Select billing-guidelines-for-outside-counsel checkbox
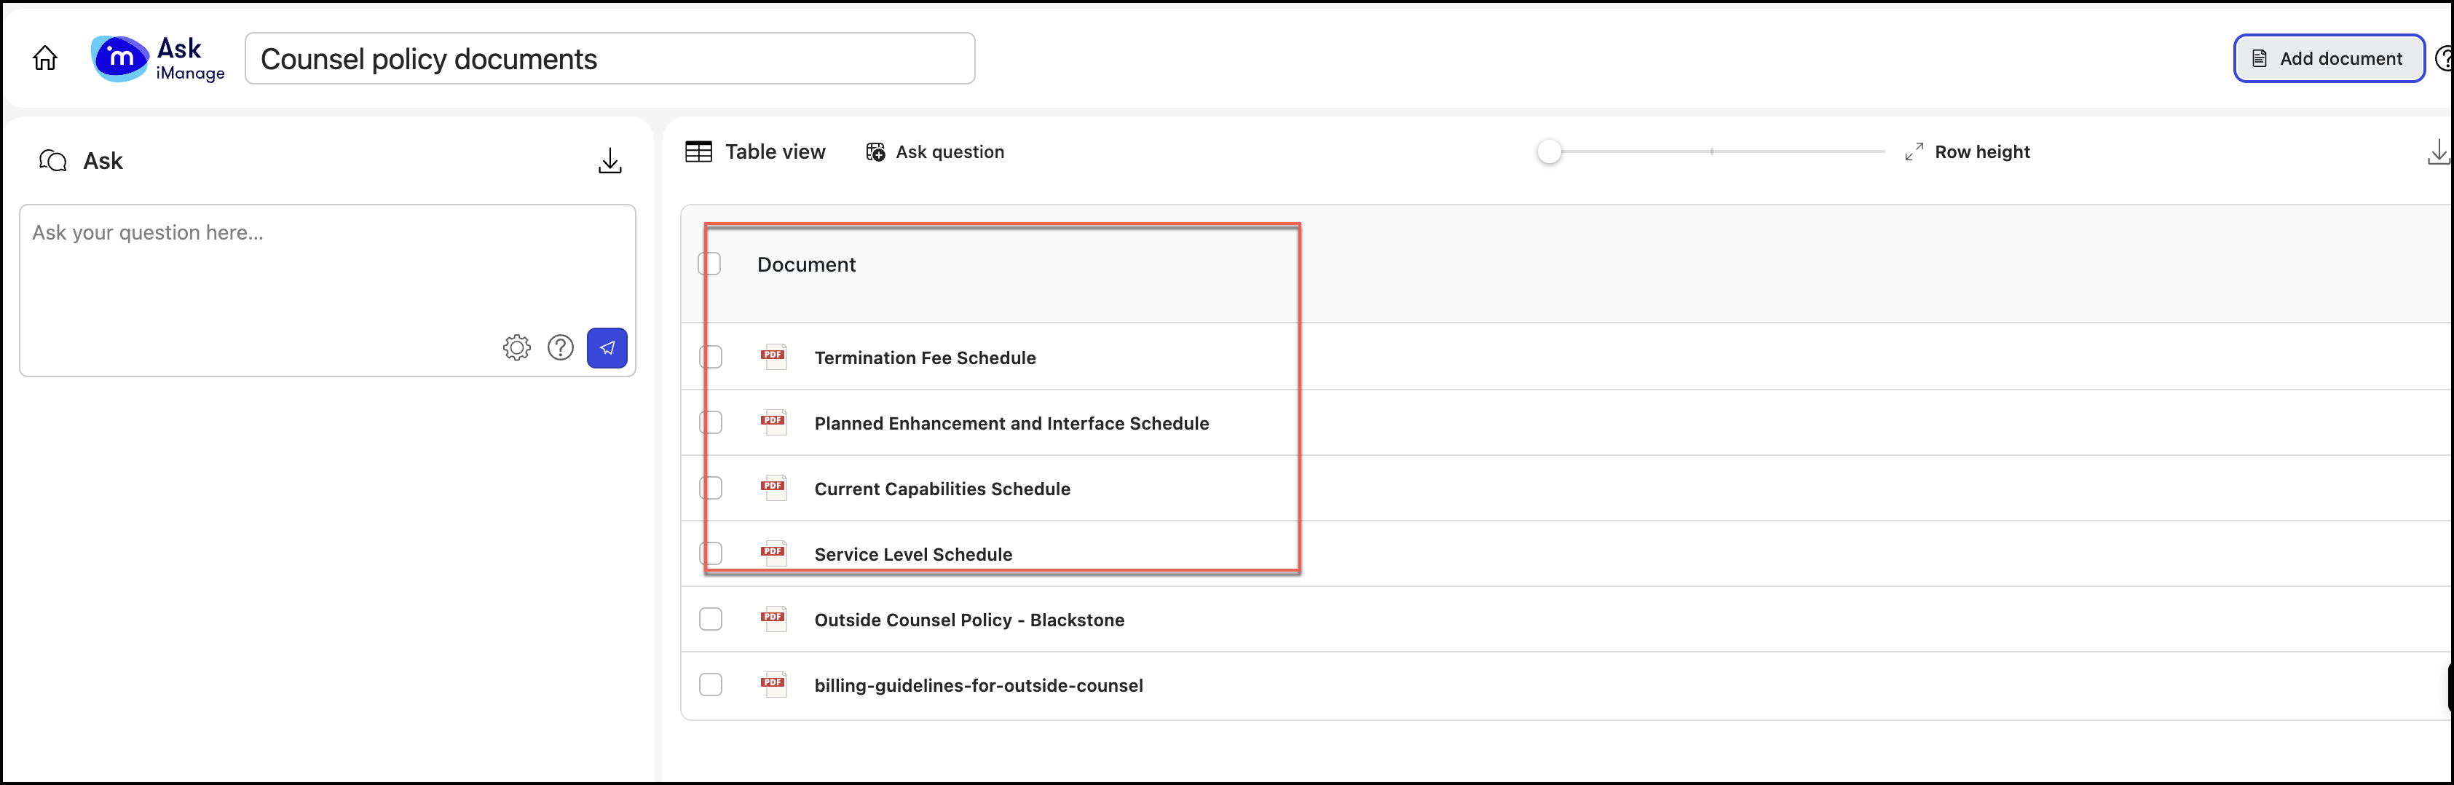 click(711, 685)
